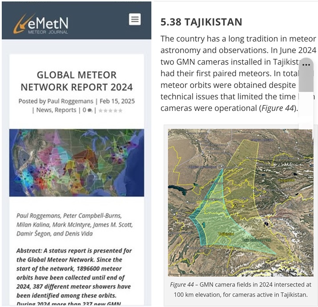The width and height of the screenshot is (318, 307).
Task: Open the Tajikistan camera fields map image
Action: [240, 203]
